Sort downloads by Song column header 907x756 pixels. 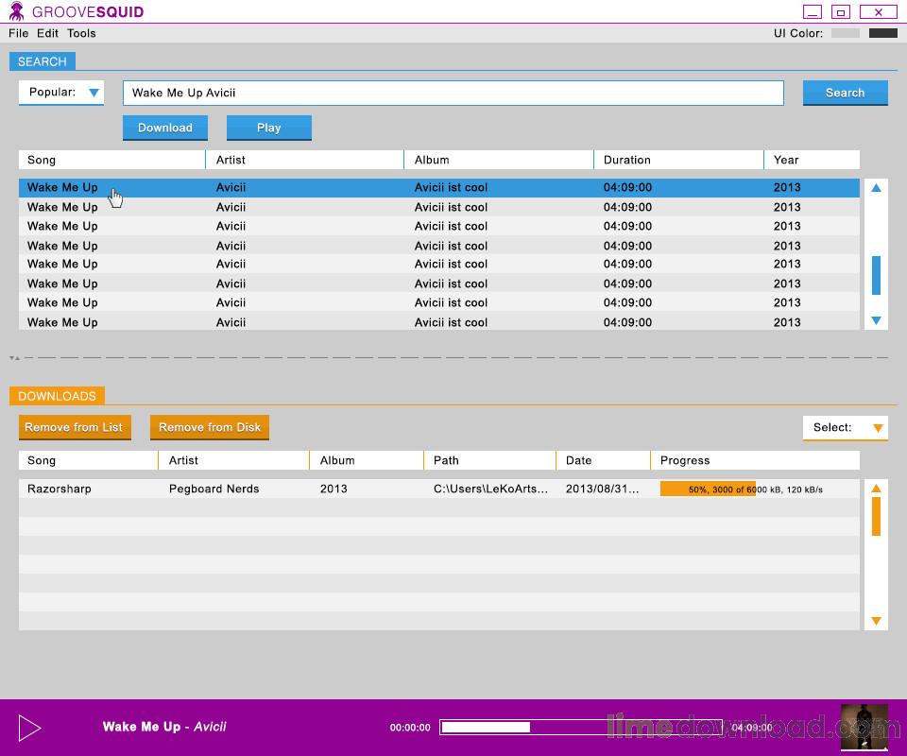coord(88,460)
